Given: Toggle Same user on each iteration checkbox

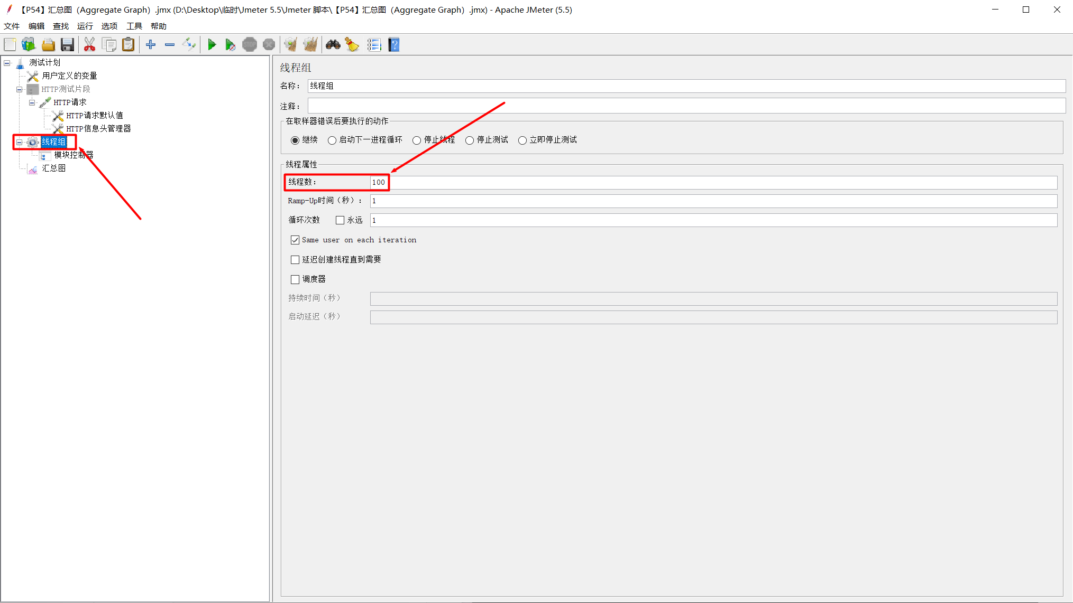Looking at the screenshot, I should (295, 240).
